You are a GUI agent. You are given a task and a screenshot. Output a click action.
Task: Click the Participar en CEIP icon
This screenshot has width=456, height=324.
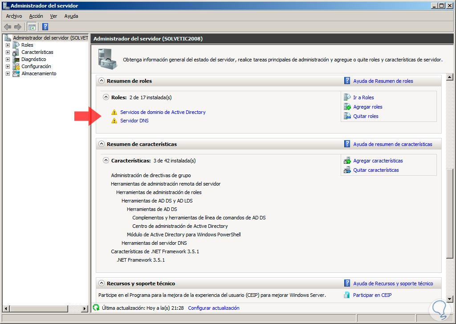[x=346, y=295]
